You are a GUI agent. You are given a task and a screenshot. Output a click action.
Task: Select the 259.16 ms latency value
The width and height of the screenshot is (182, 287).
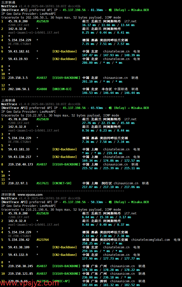coord(90,251)
